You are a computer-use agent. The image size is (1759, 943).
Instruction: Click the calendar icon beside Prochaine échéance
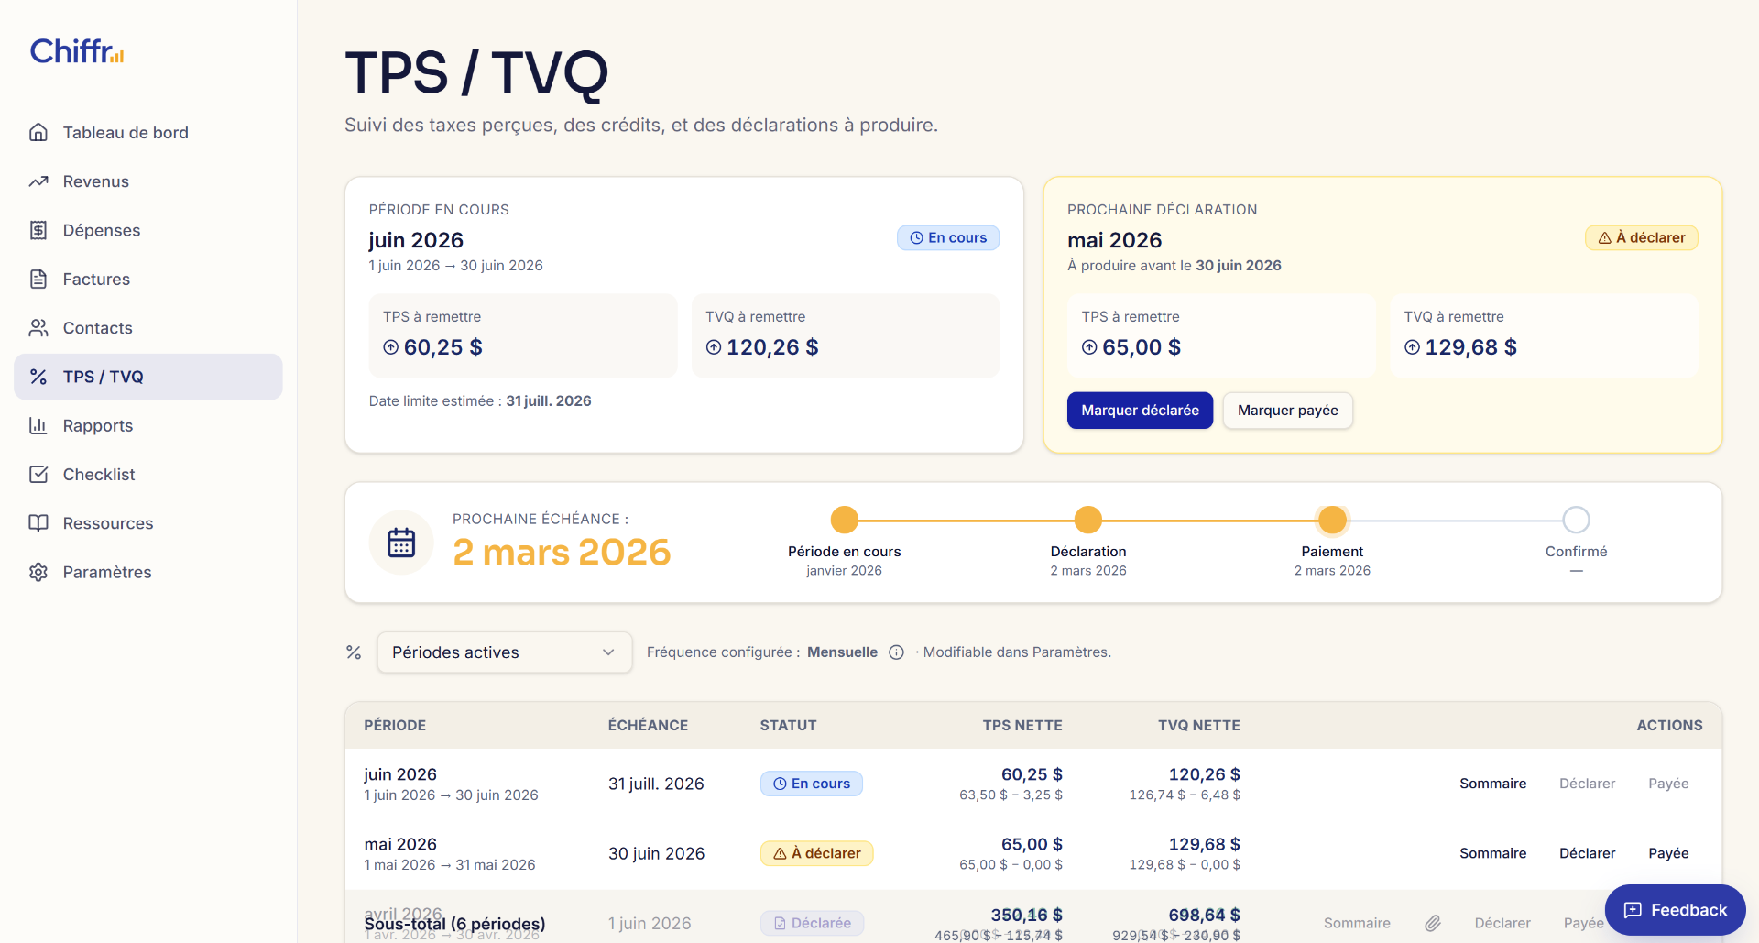(x=401, y=543)
